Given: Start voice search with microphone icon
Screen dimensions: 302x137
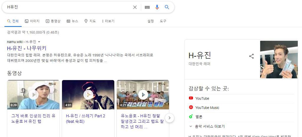Looking at the screenshot, I should pos(157,7).
